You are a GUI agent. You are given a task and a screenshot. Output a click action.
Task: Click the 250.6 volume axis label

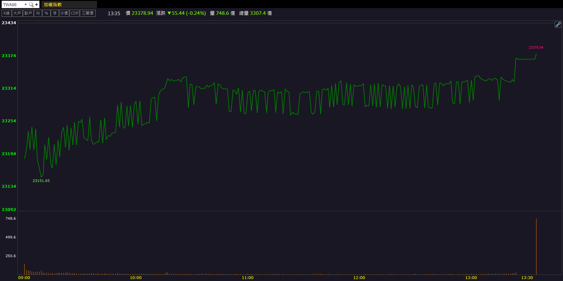11,256
